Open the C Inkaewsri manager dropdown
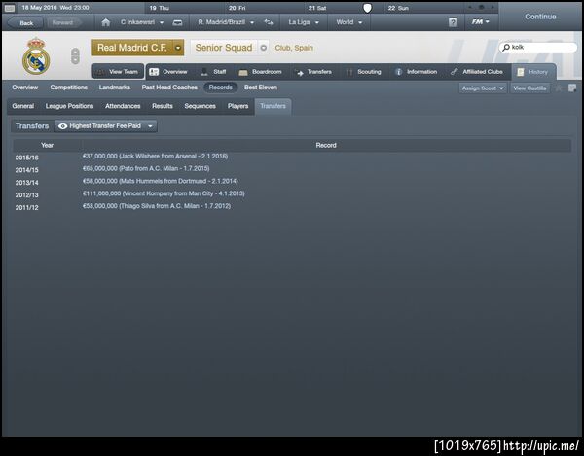The width and height of the screenshot is (584, 456). pos(142,22)
